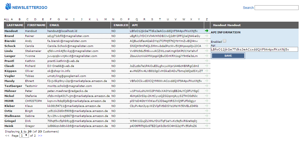Sort by ENABLED column header

click(x=121, y=25)
